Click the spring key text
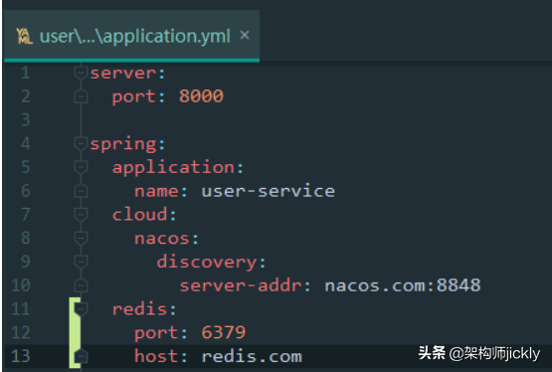 [x=123, y=144]
